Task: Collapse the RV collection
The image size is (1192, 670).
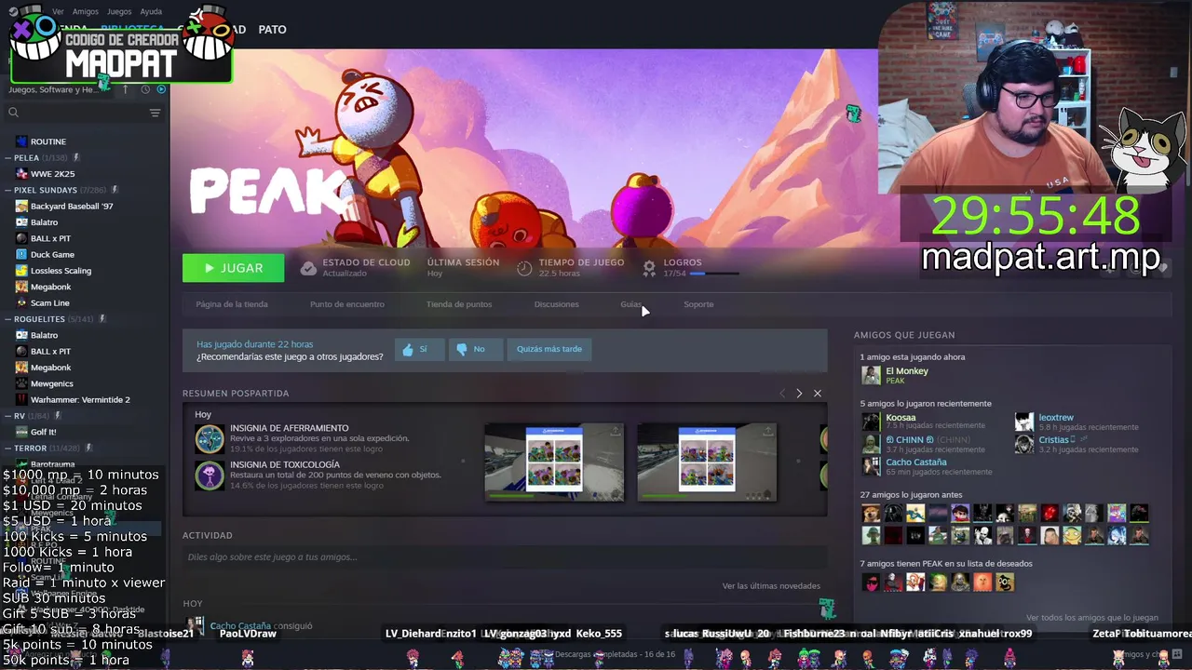Action: tap(8, 416)
